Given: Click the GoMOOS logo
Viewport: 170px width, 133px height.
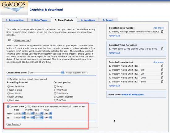Looking at the screenshot, I should (x=14, y=8).
